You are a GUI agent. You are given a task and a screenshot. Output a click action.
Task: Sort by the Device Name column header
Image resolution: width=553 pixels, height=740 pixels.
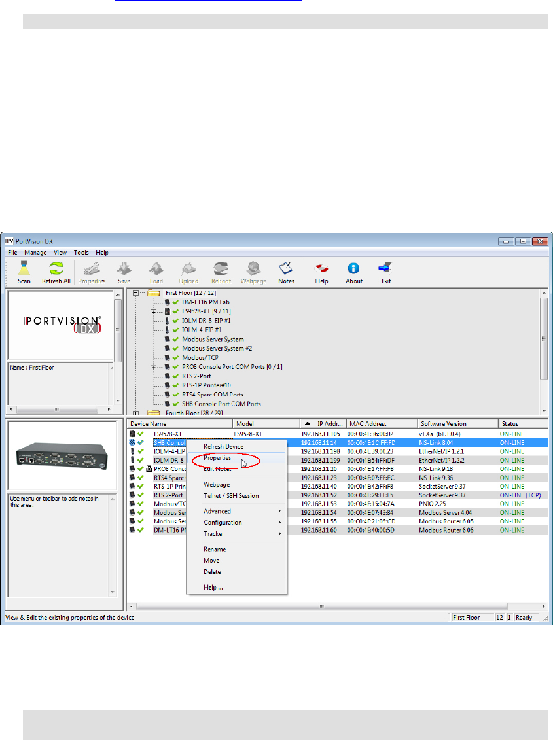click(x=180, y=424)
